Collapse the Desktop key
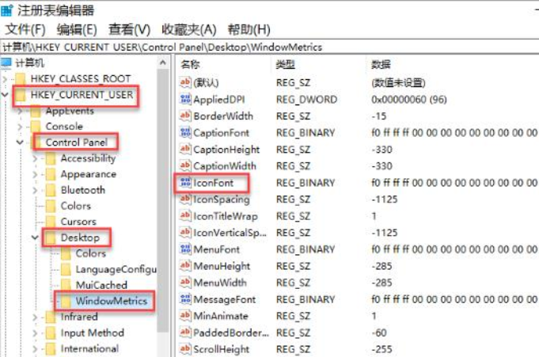539x357 pixels. click(x=35, y=237)
